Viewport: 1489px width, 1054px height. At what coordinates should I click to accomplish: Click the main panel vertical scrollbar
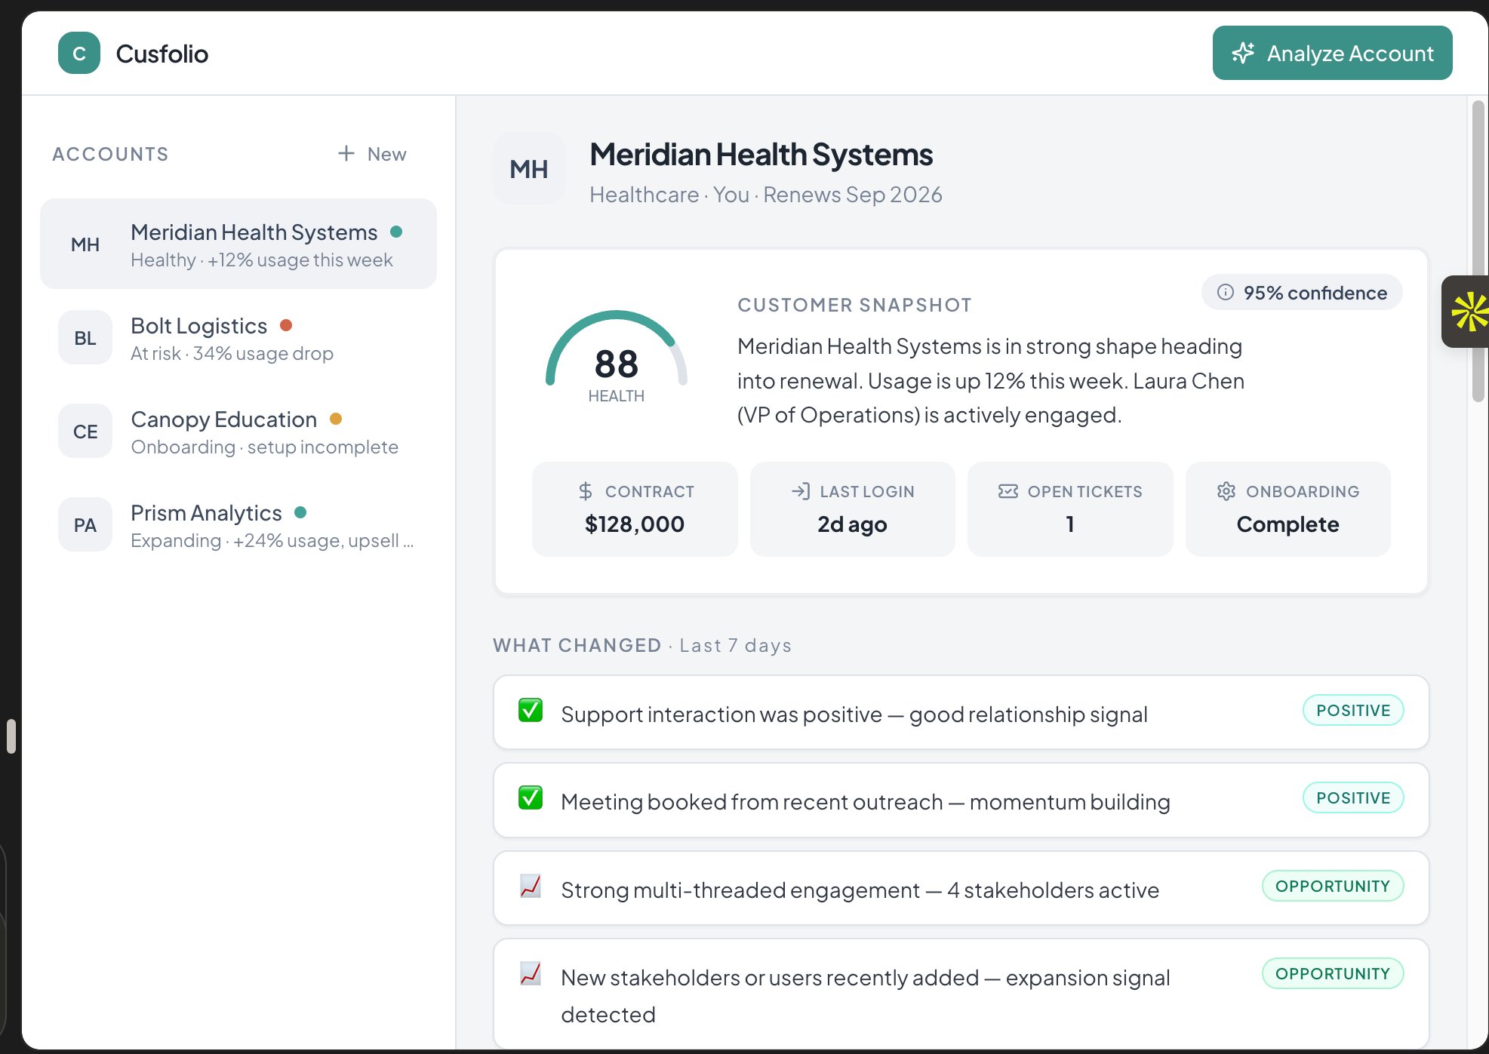[x=1478, y=251]
